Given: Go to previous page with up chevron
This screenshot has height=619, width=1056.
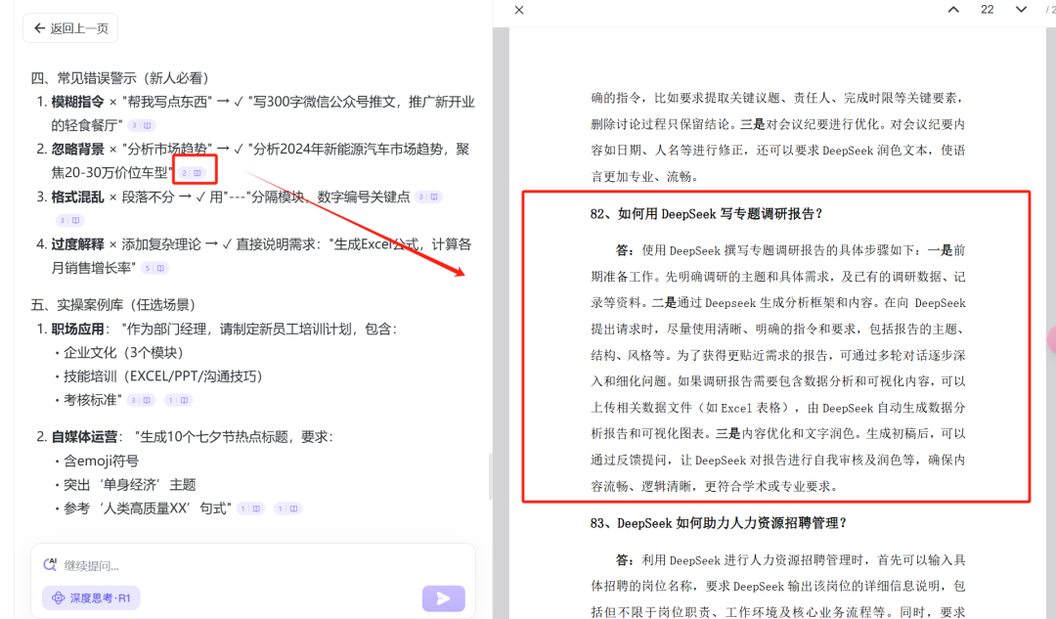Looking at the screenshot, I should [953, 10].
